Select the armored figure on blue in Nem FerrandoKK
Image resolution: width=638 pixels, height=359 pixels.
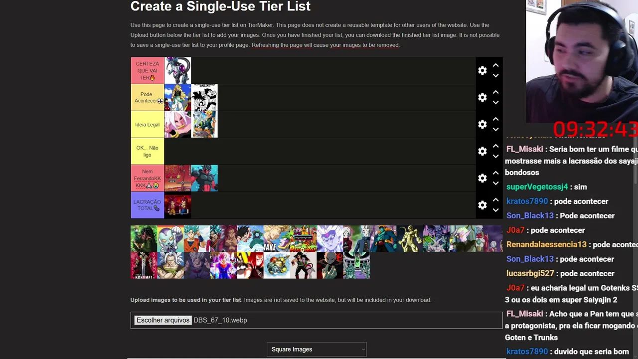(x=204, y=179)
